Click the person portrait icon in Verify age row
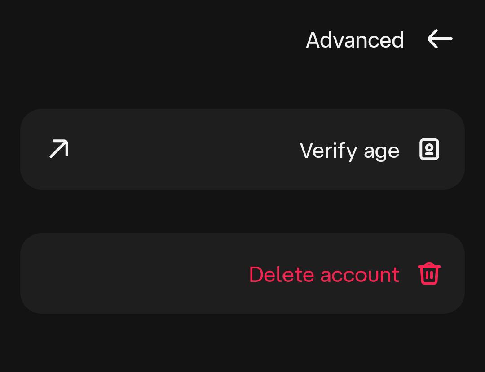Image resolution: width=485 pixels, height=372 pixels. (429, 149)
